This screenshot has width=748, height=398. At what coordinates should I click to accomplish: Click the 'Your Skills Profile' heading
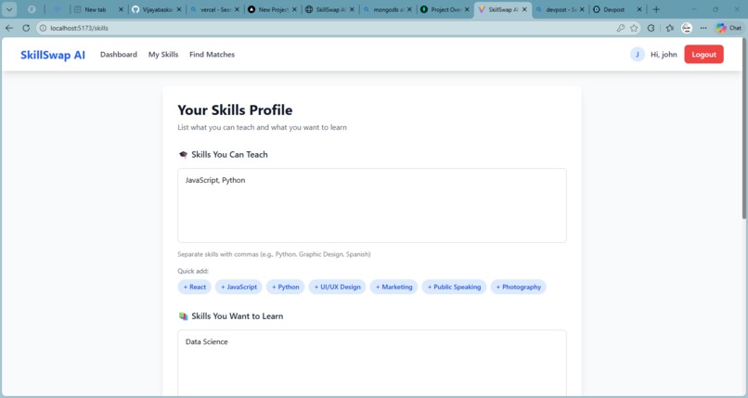(235, 110)
